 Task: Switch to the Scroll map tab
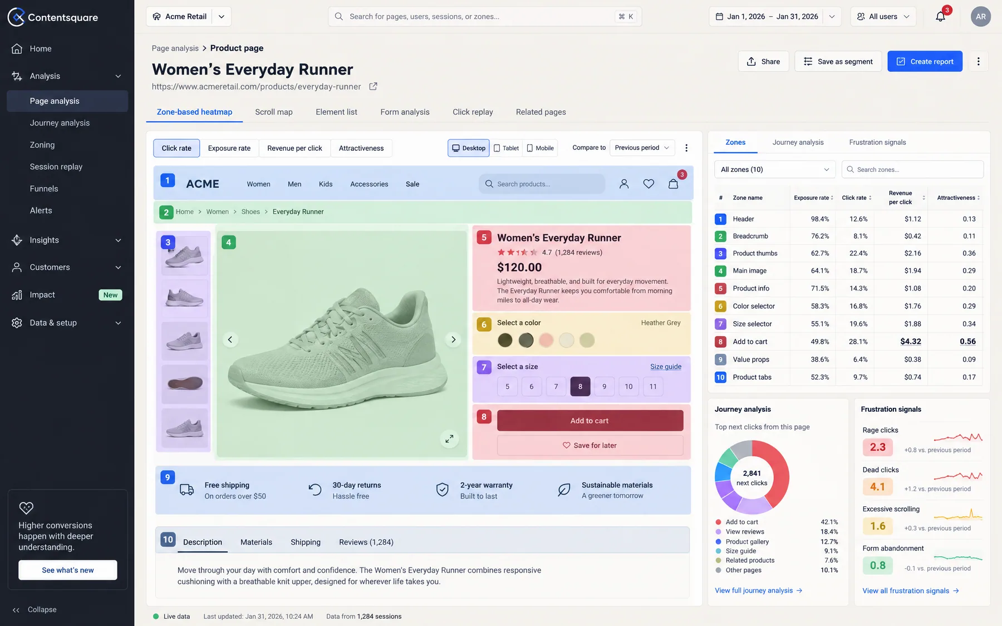point(274,112)
